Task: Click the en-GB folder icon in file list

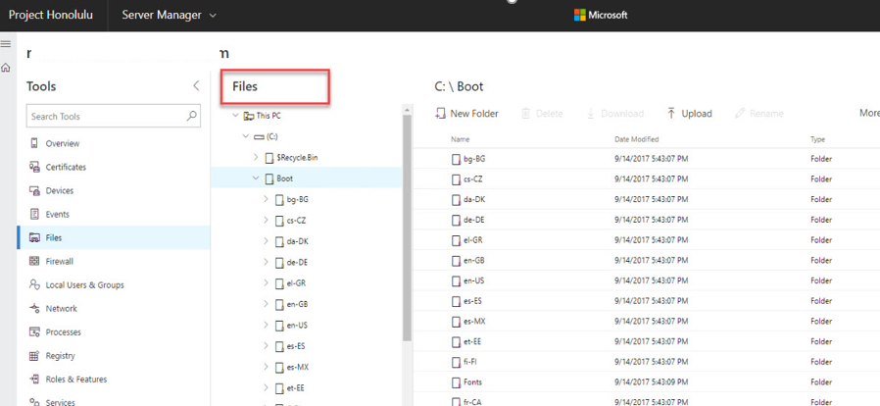Action: (457, 261)
